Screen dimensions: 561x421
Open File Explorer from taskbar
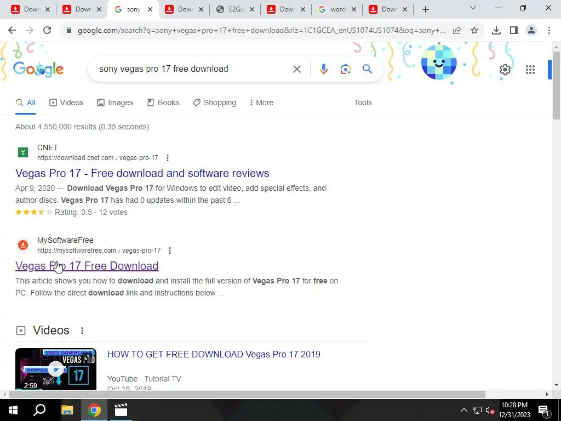pos(67,410)
